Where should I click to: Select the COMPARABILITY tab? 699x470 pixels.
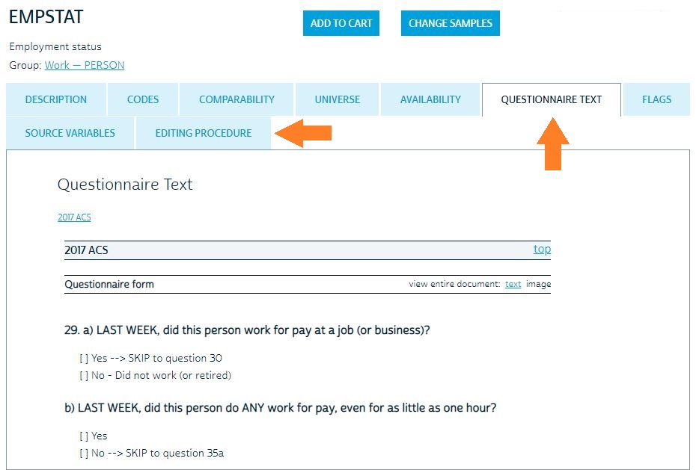tap(236, 99)
